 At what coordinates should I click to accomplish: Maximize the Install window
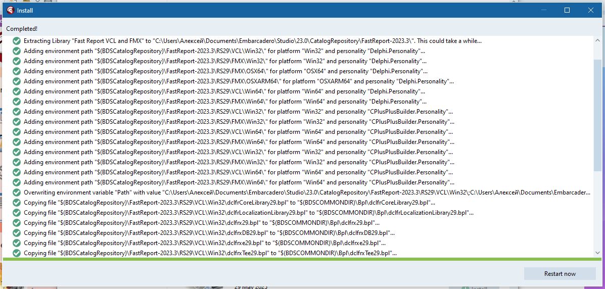click(567, 11)
